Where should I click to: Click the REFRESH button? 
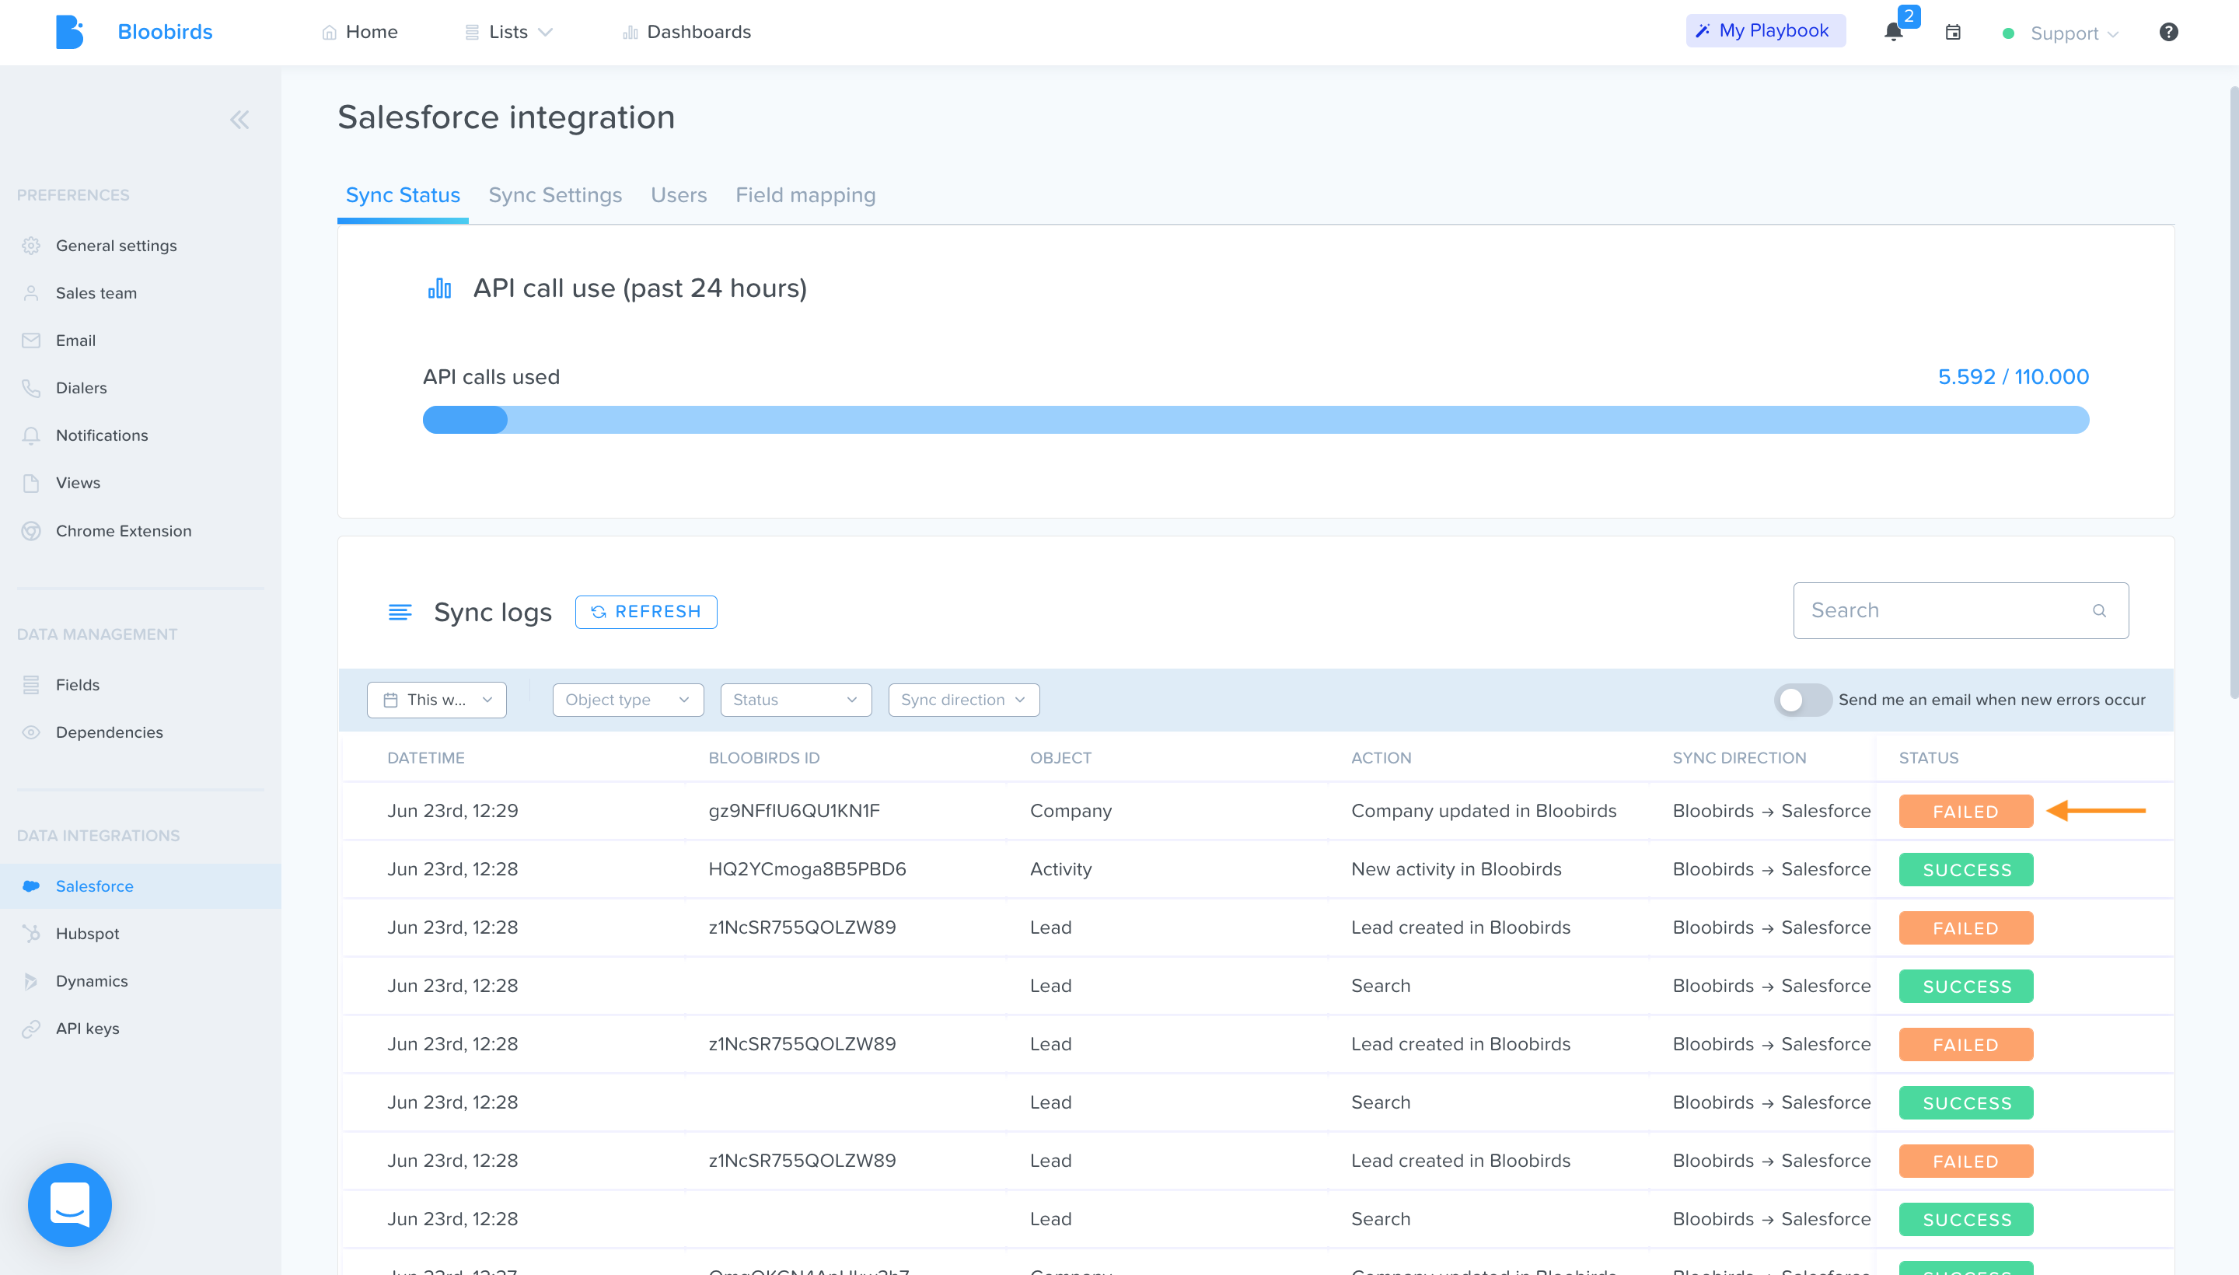point(646,612)
